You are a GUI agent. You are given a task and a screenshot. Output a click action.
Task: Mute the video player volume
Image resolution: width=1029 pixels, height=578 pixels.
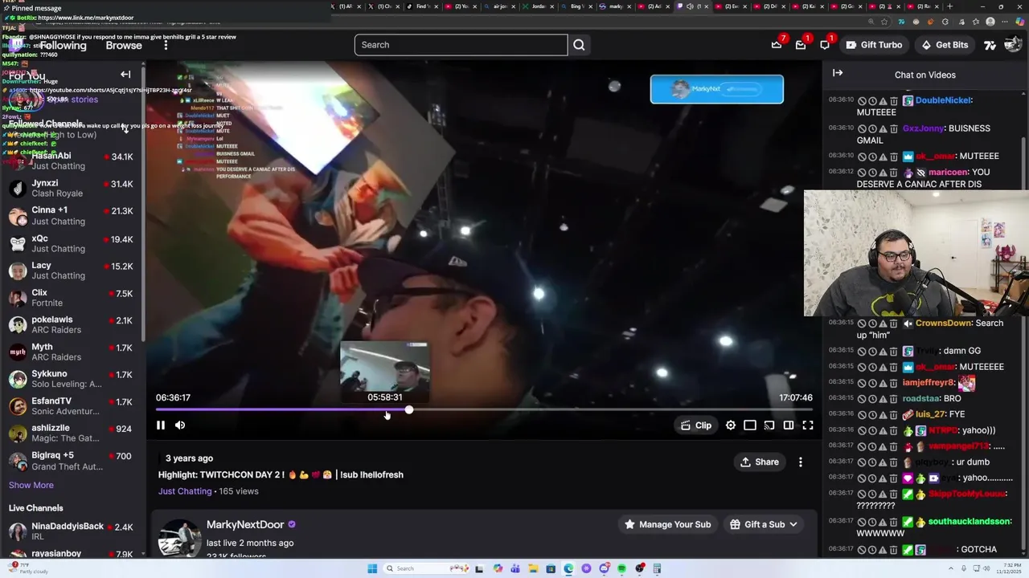pyautogui.click(x=180, y=425)
